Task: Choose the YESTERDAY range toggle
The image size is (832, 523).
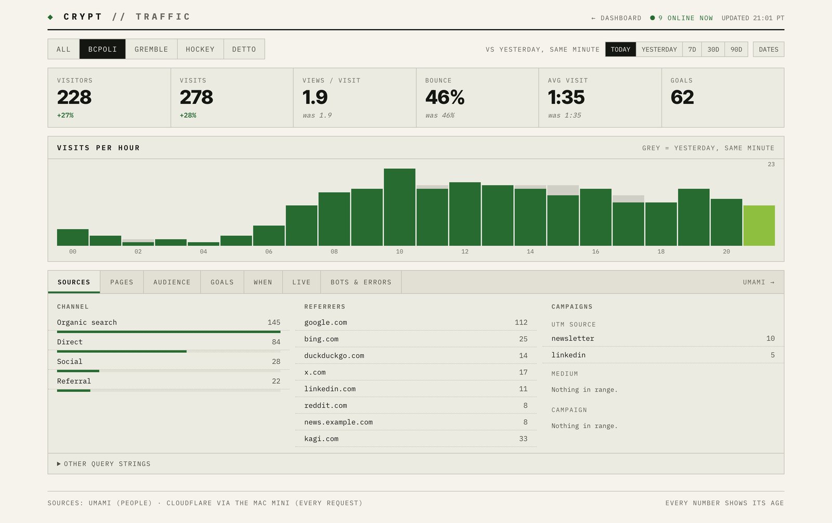Action: pos(659,49)
